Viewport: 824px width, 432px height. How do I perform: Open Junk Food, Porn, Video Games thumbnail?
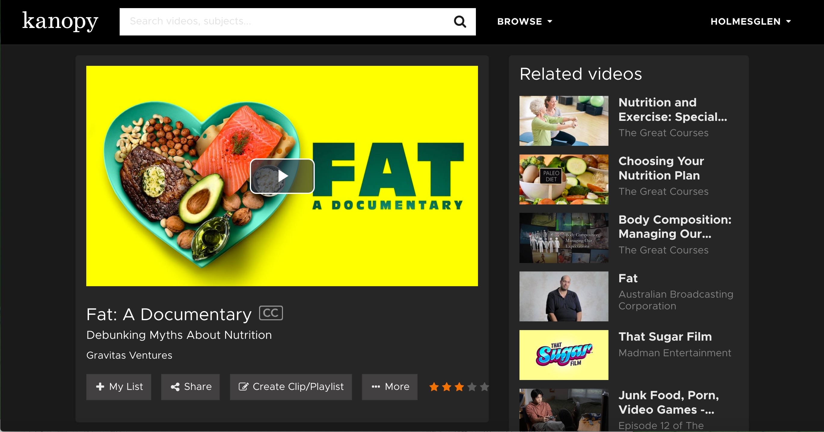564,410
